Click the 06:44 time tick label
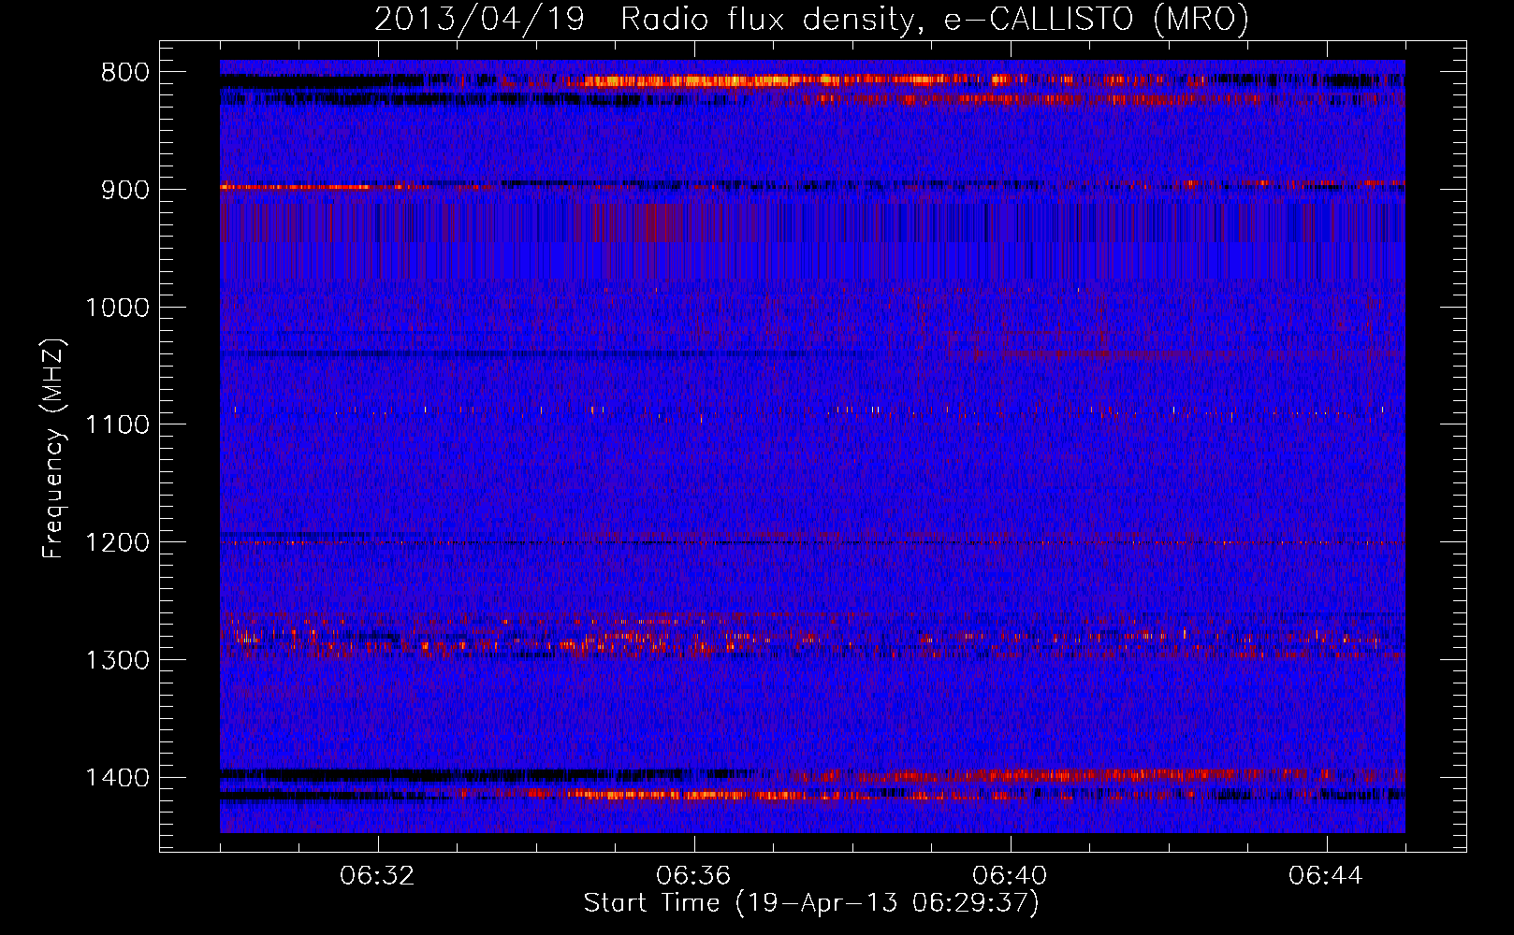1514x935 pixels. pyautogui.click(x=1326, y=876)
